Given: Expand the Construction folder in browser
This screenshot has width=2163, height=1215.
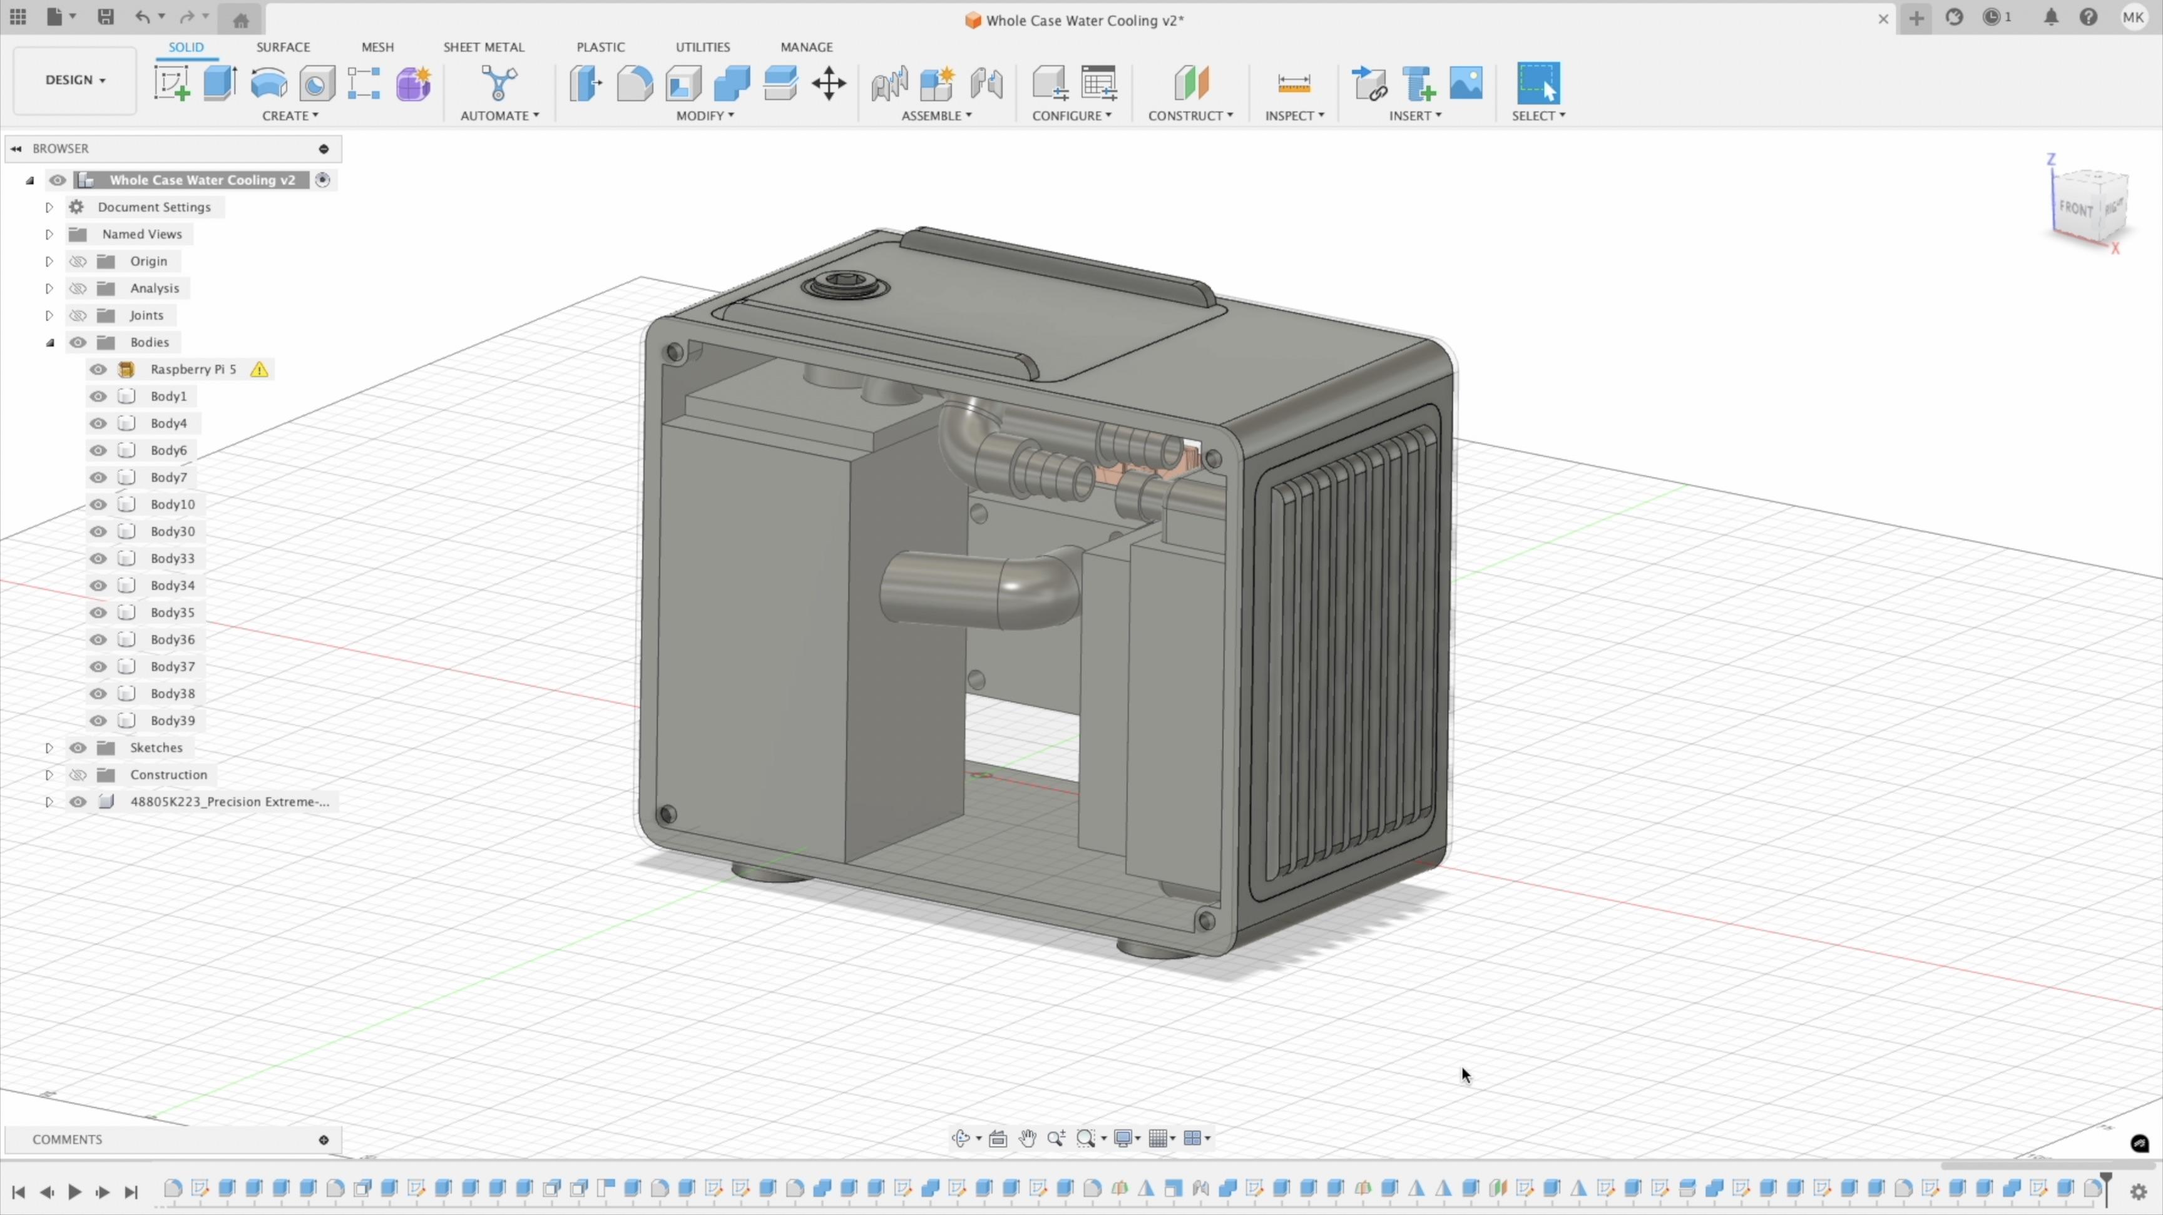Looking at the screenshot, I should 49,774.
